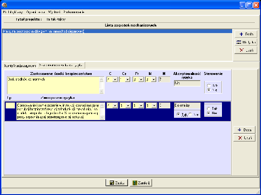Select Tak for Sterowanie in the dark blue row
Viewport: 261px width, 195px height.
tap(208, 108)
